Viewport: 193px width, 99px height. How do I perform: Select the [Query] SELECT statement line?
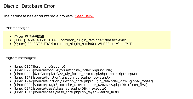coord(74,44)
